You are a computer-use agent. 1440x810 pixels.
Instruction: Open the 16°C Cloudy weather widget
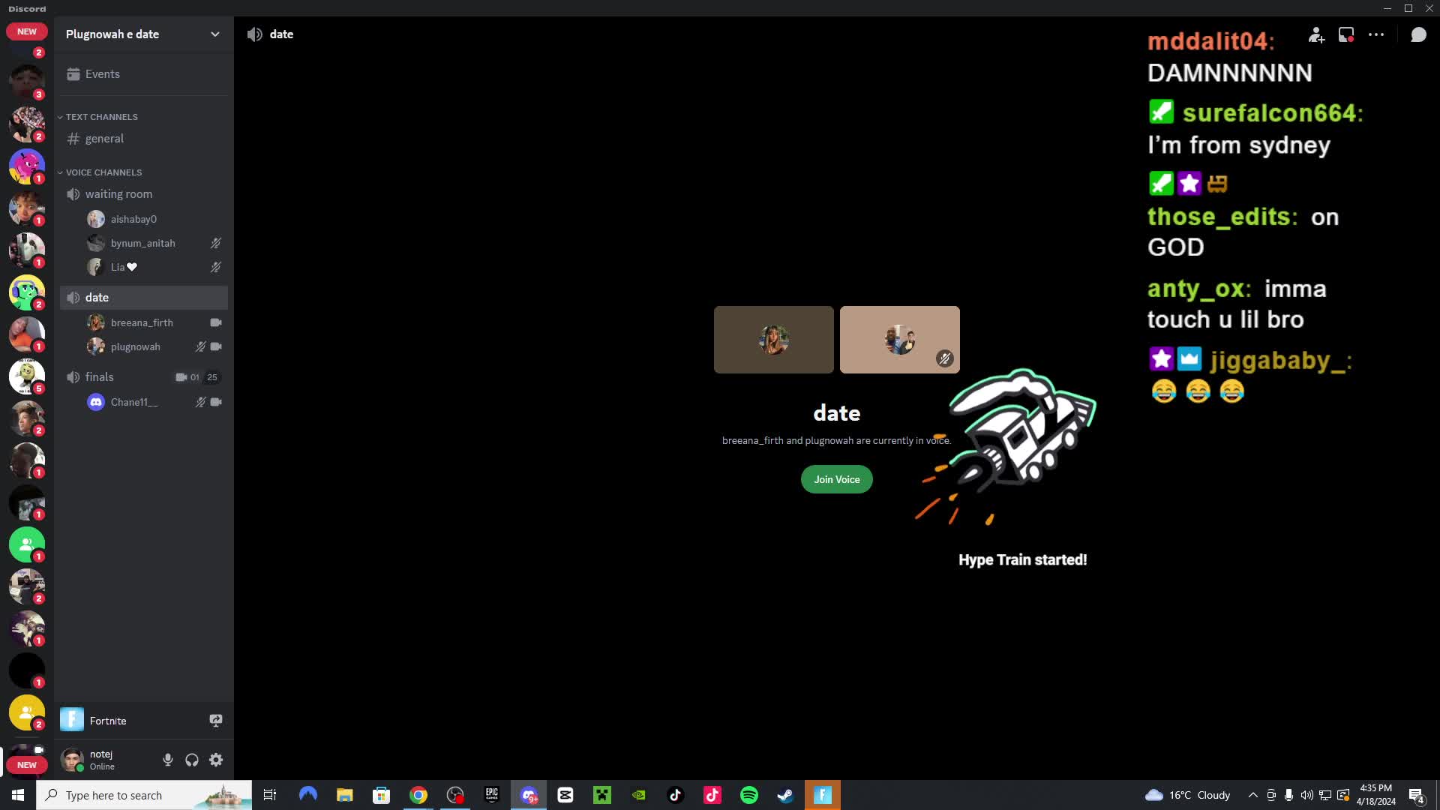tap(1188, 795)
